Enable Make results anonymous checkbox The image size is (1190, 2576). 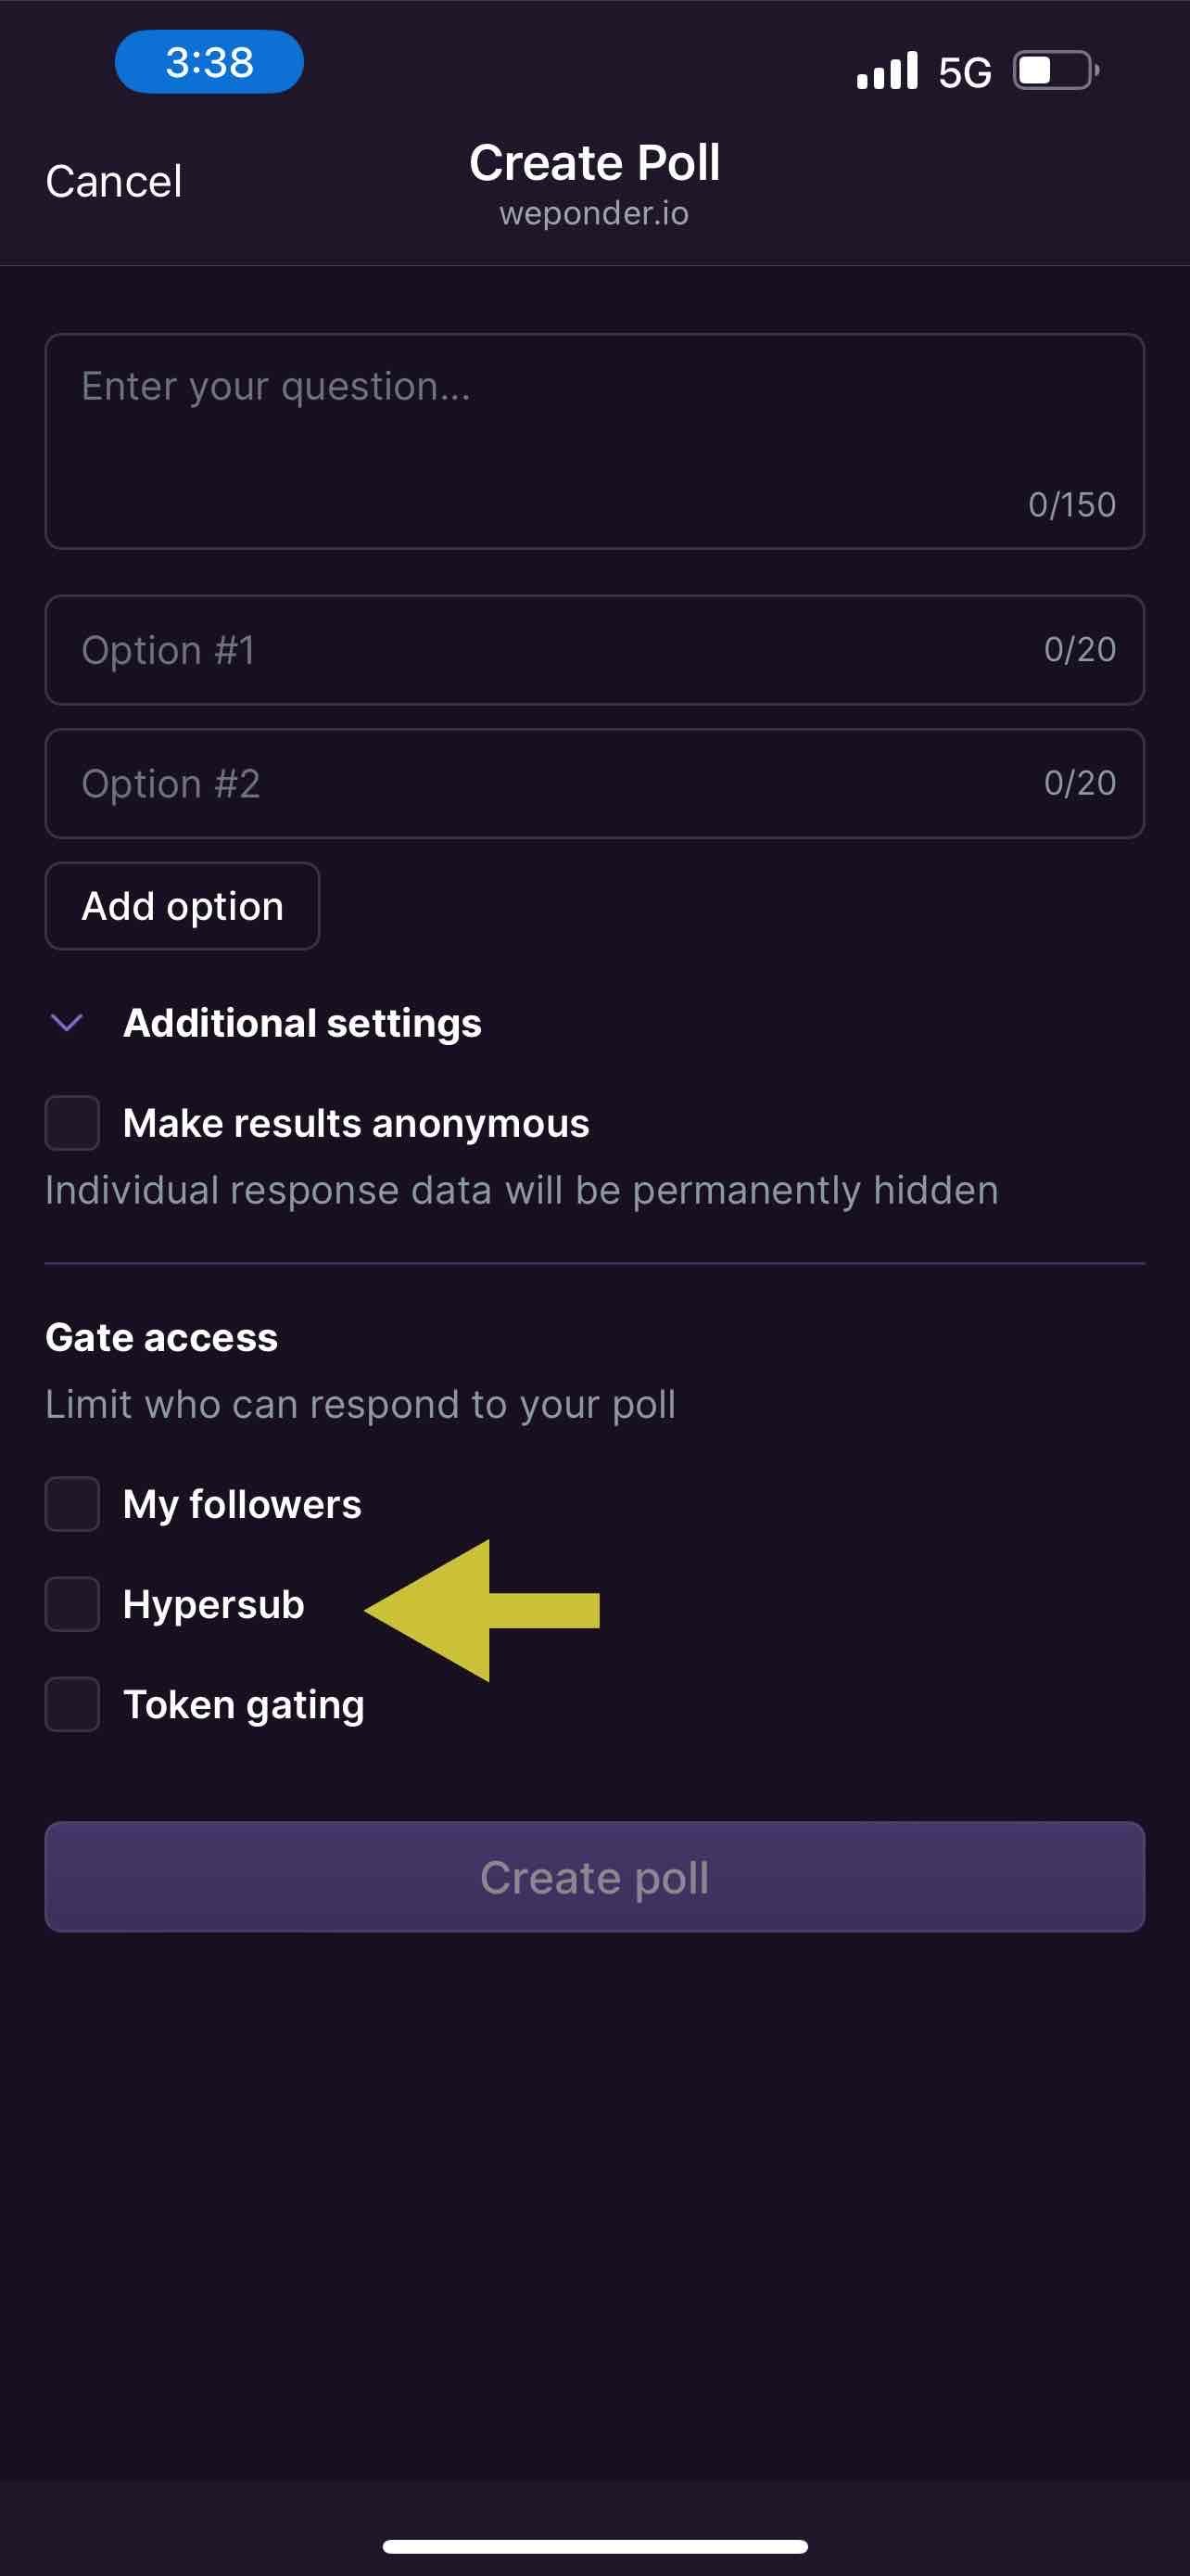[72, 1123]
